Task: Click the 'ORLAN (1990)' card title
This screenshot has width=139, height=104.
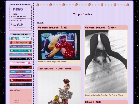Action: (93, 102)
